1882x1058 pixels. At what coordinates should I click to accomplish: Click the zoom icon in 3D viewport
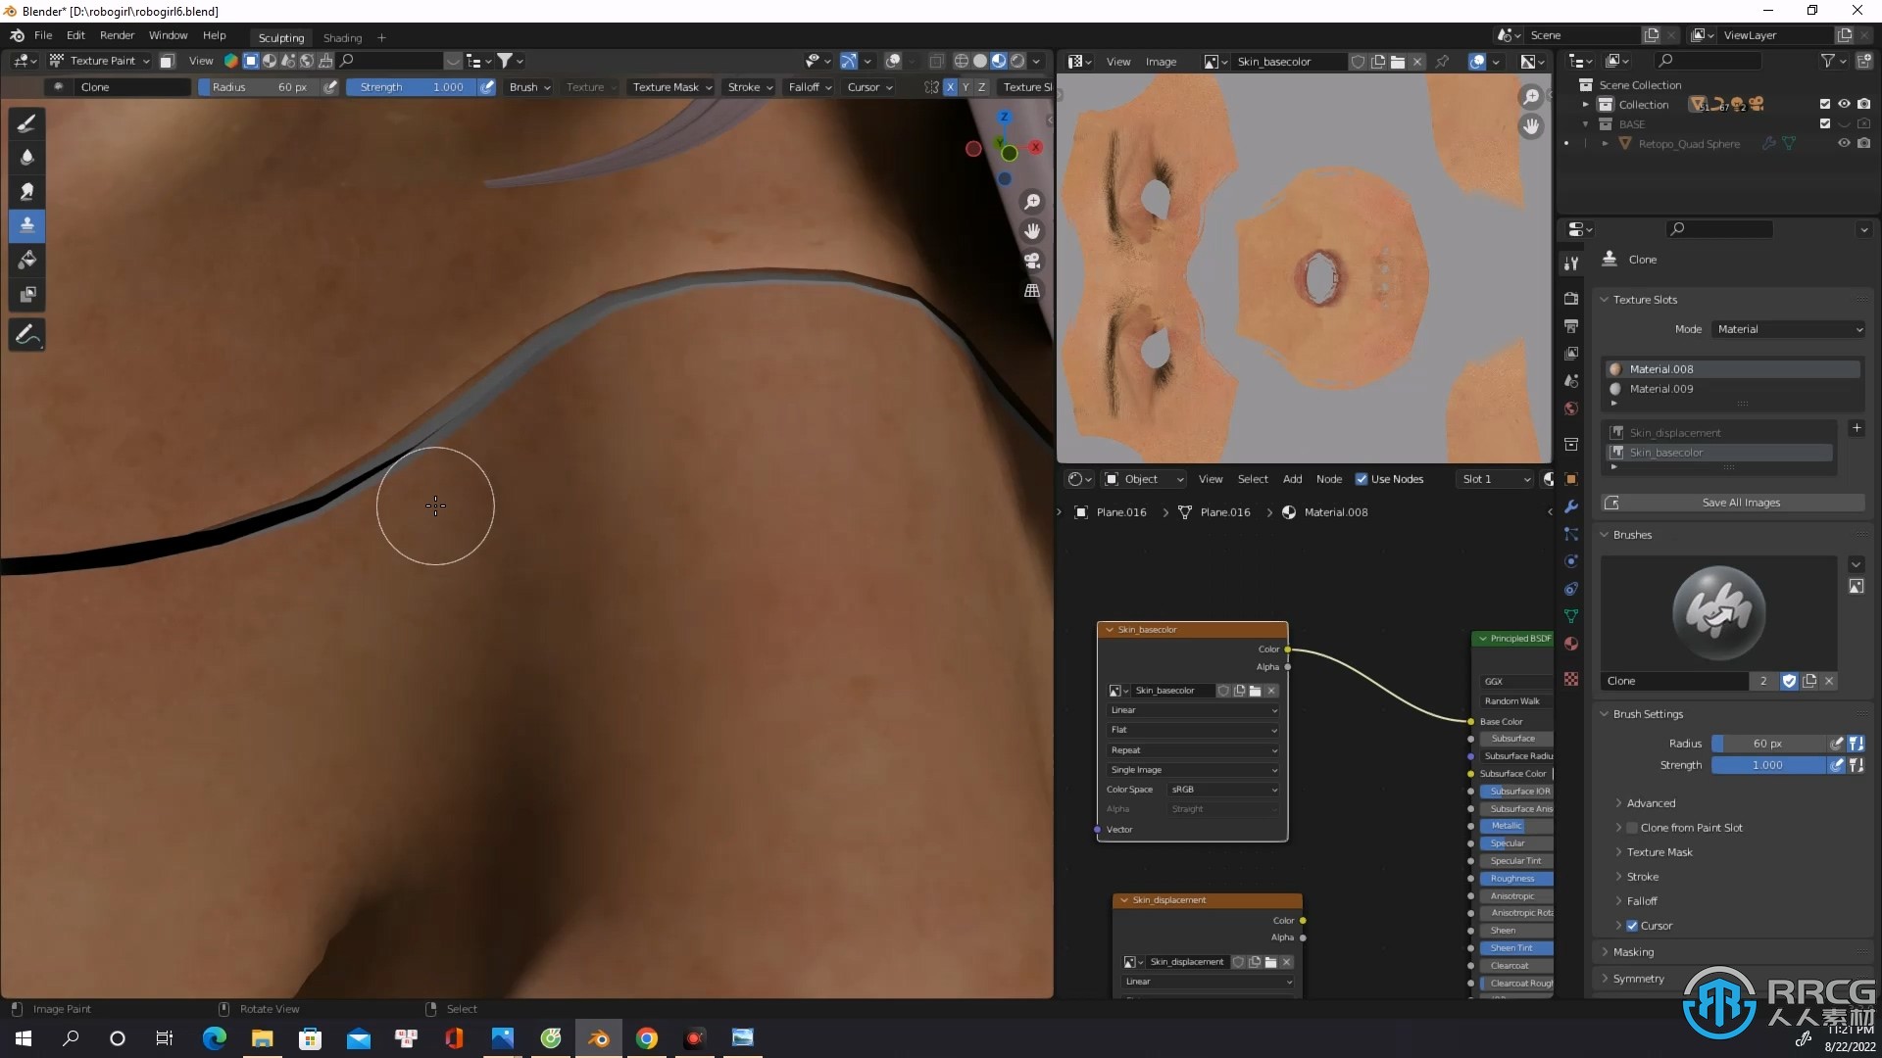coord(1032,202)
